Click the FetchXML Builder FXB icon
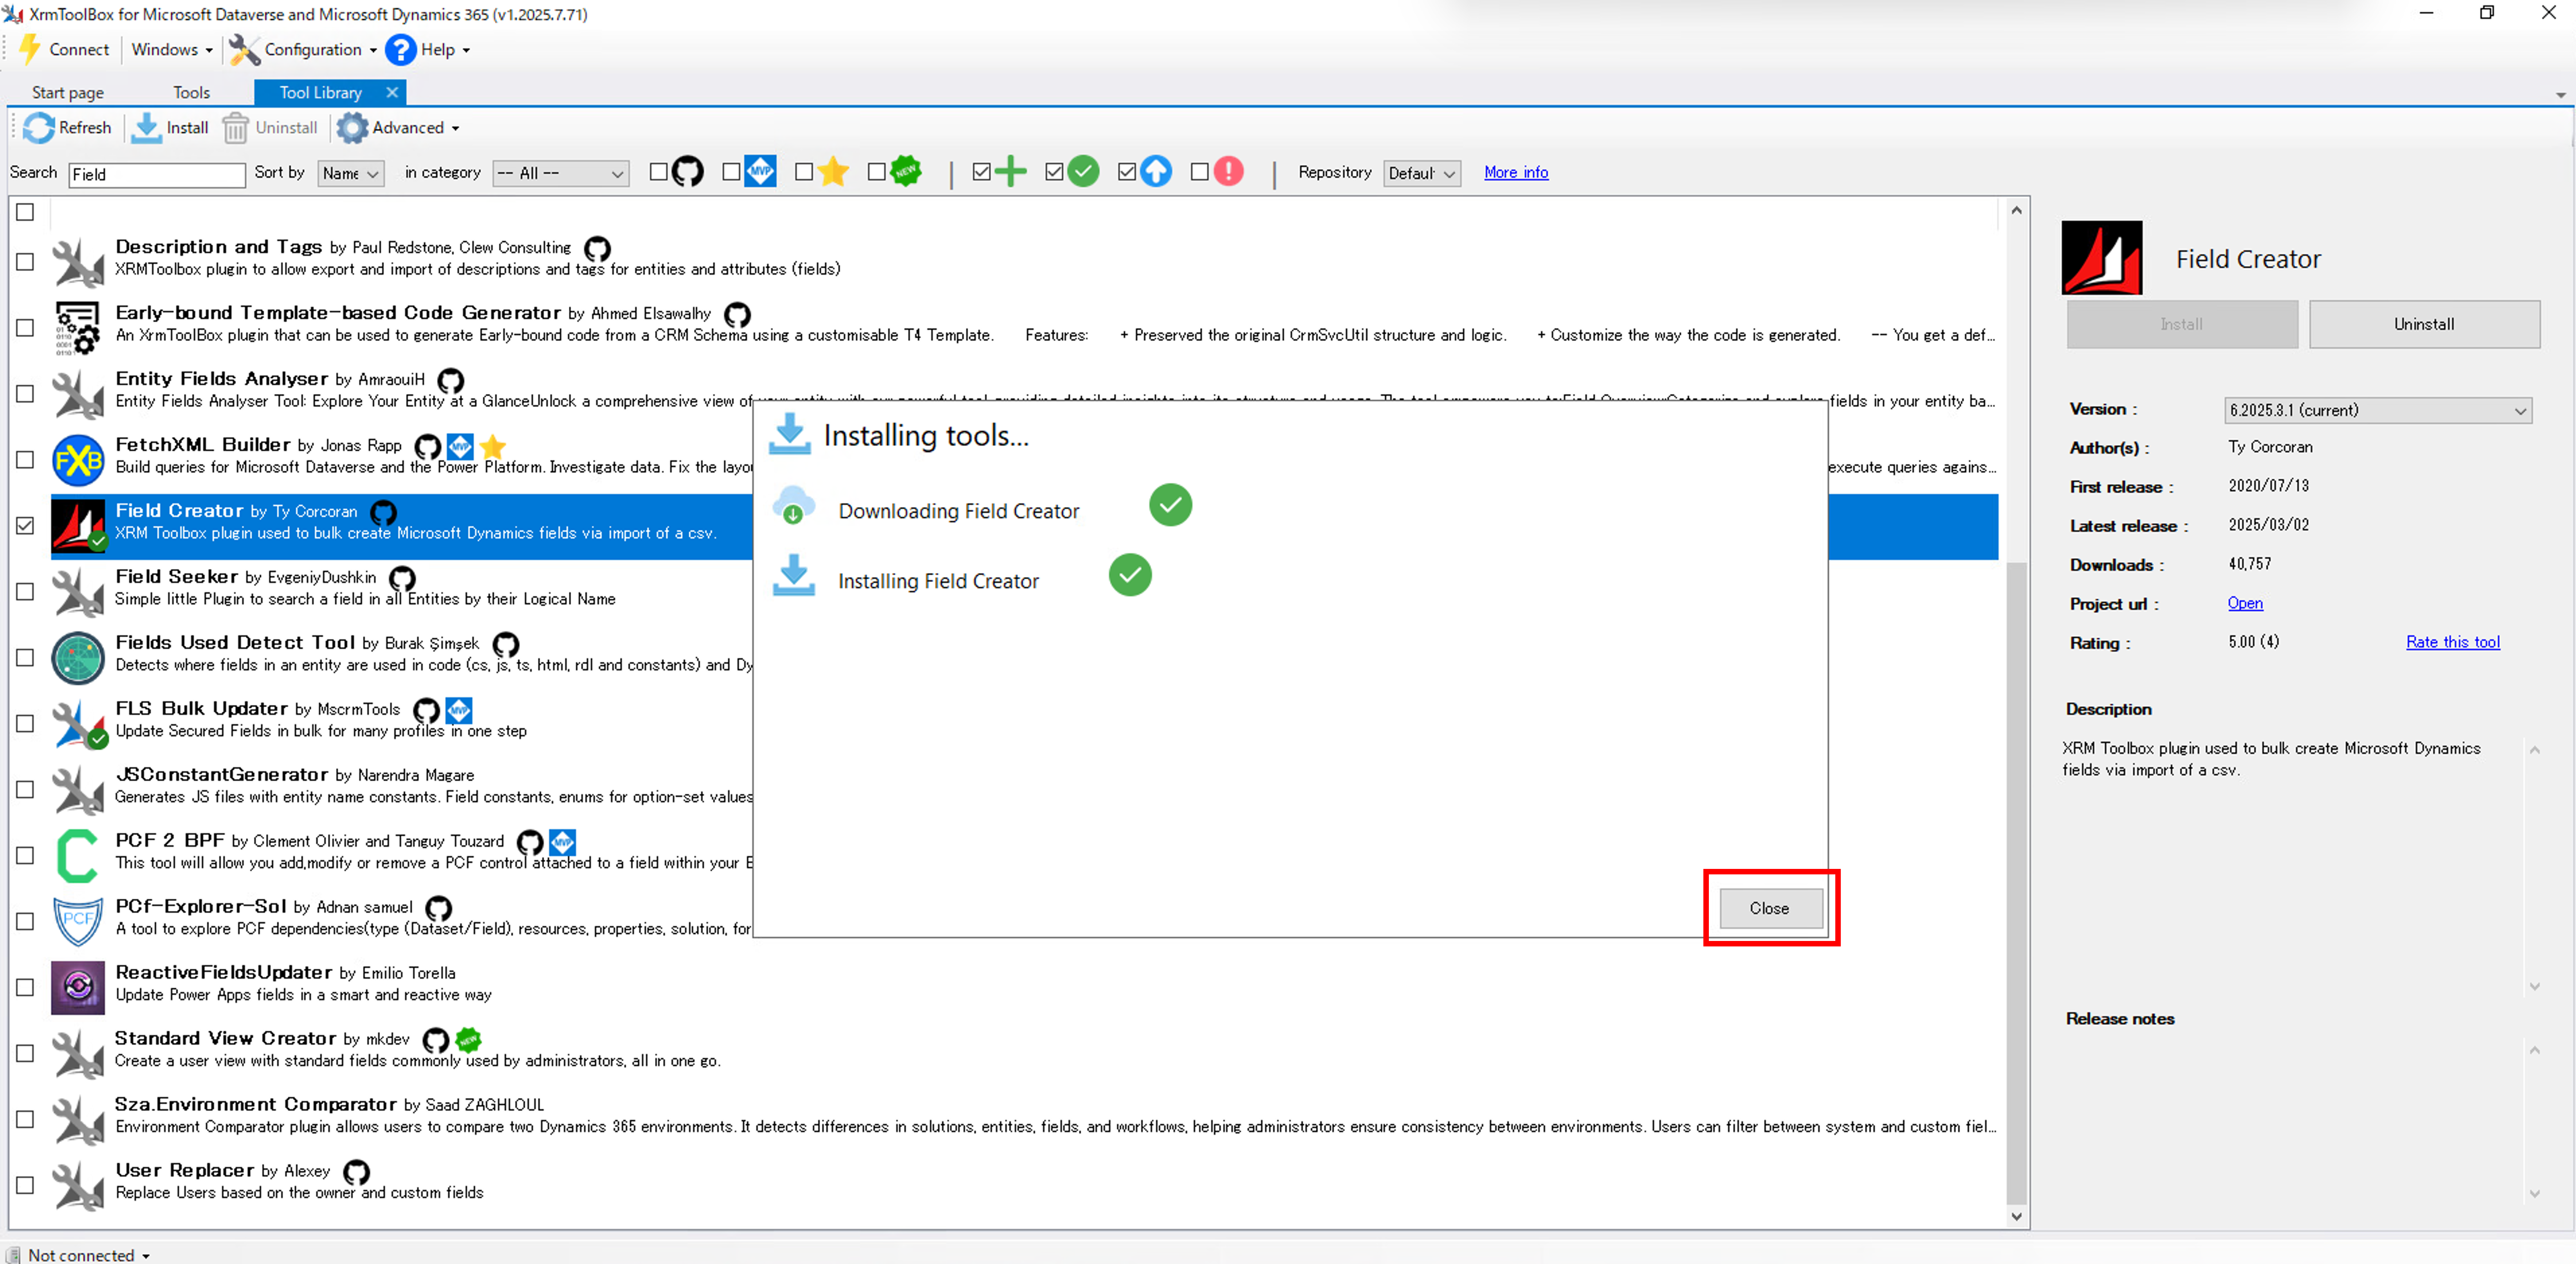This screenshot has width=2576, height=1264. coord(78,460)
